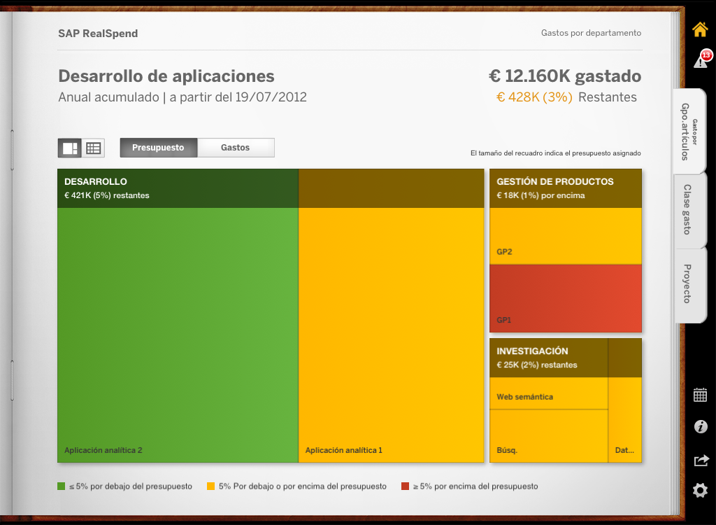Select the red GP1 block
This screenshot has width=716, height=525.
pos(565,297)
